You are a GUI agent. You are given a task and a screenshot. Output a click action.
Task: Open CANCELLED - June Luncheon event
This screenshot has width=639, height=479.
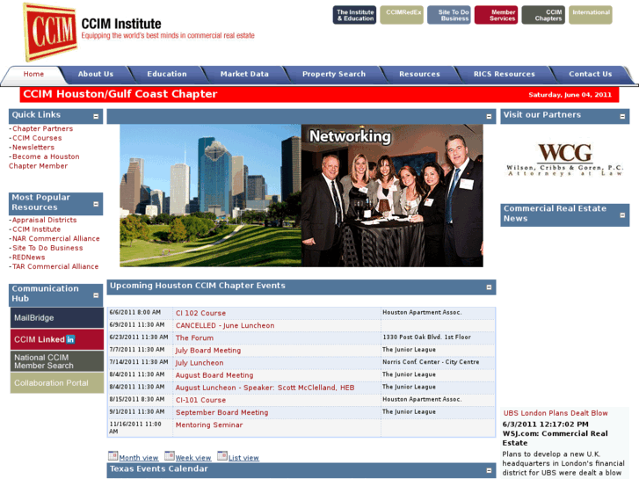(x=225, y=326)
